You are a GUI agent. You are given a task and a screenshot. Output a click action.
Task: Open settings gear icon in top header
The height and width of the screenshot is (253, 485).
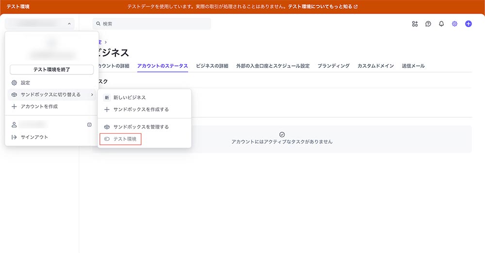pyautogui.click(x=454, y=24)
